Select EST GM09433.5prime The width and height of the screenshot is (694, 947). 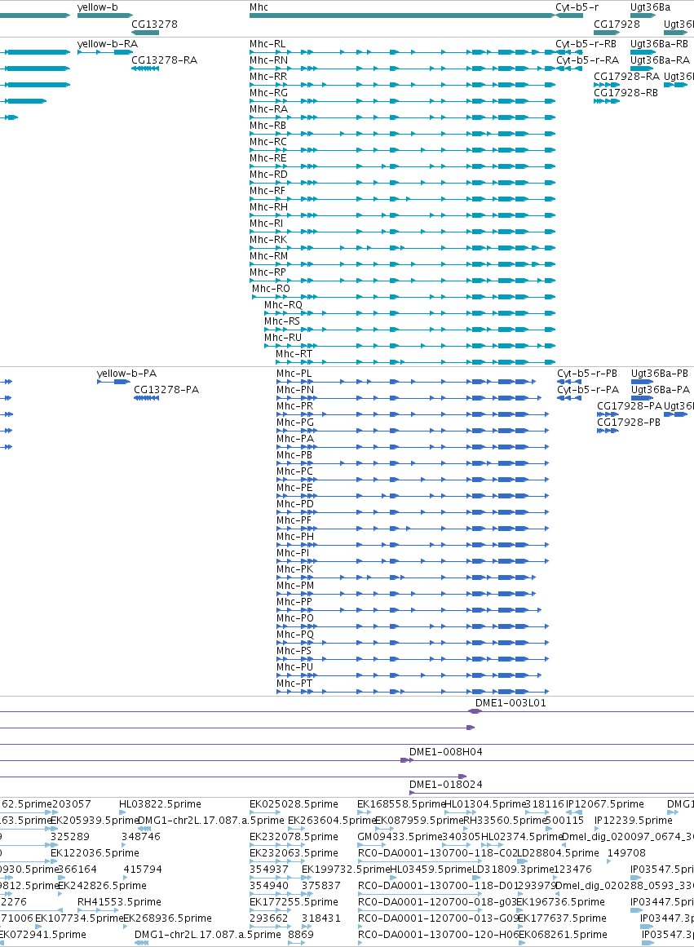click(400, 837)
